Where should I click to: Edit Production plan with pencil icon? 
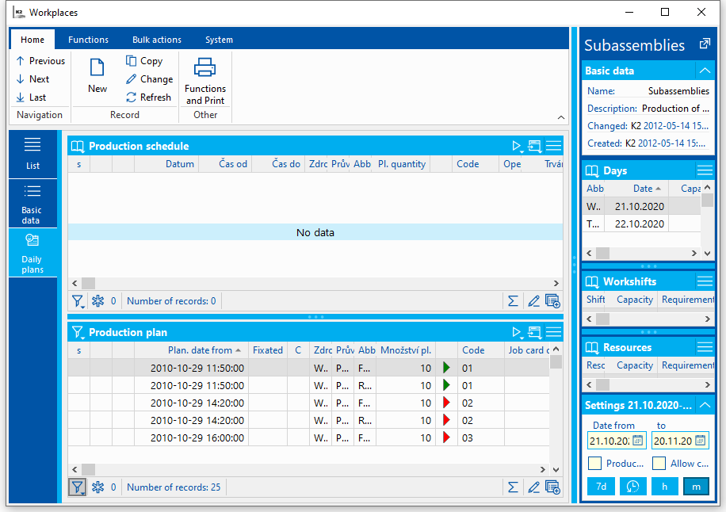[533, 487]
